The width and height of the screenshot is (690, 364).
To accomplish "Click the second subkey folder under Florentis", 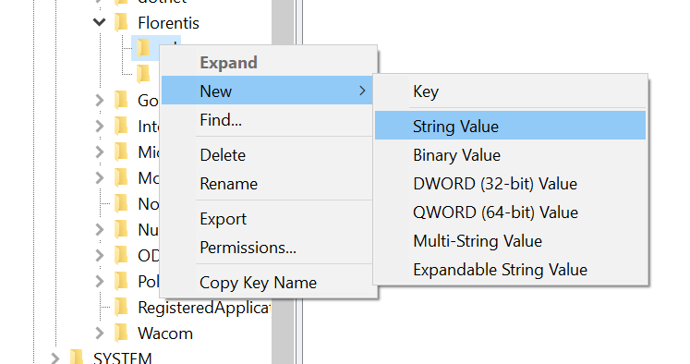I will 143,74.
